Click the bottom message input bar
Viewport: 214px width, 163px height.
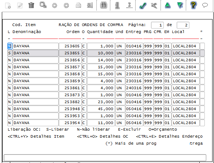105,157
